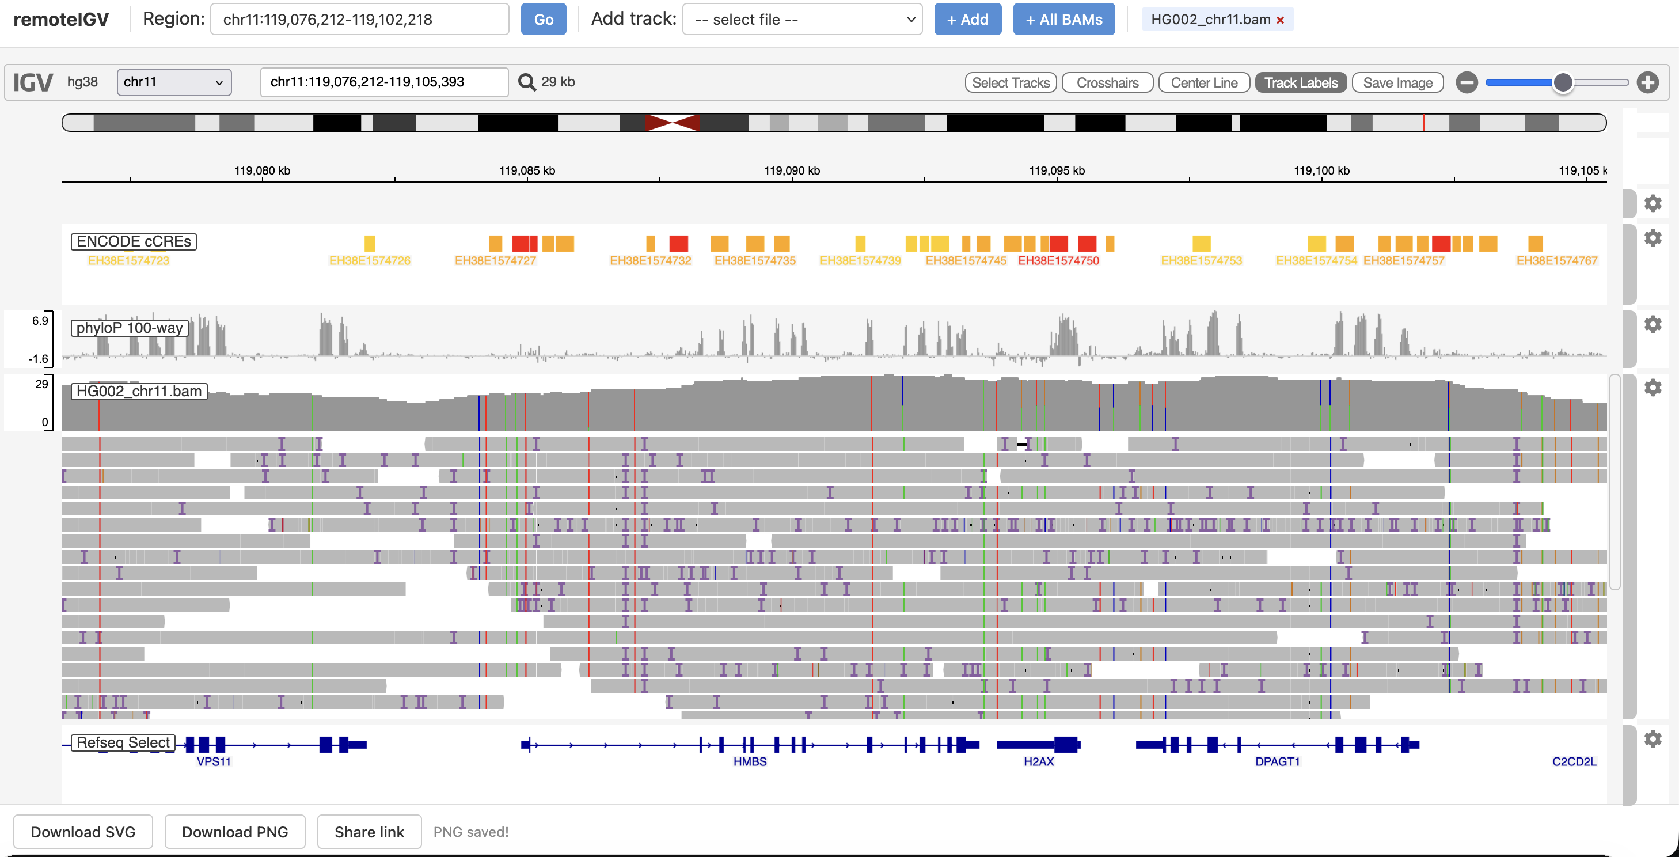Click the IGV logo
Viewport: 1679px width, 857px height.
click(x=33, y=82)
